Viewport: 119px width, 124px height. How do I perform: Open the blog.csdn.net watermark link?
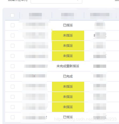pos(85,119)
